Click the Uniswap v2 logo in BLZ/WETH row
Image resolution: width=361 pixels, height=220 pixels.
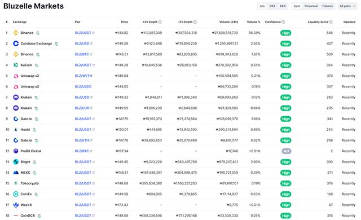tap(16, 76)
